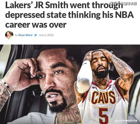Click the Twitter bird icon
This screenshot has width=140, height=124.
(x=36, y=35)
